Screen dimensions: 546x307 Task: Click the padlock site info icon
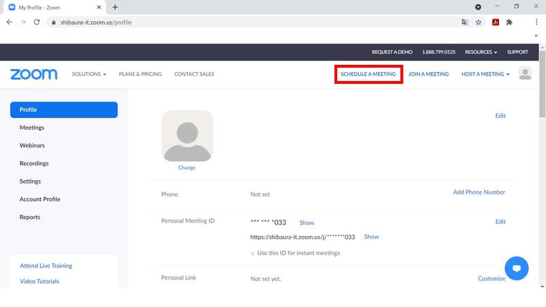pos(53,23)
